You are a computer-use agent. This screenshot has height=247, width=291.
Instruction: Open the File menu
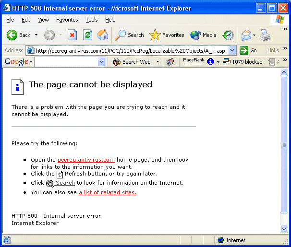click(x=10, y=20)
